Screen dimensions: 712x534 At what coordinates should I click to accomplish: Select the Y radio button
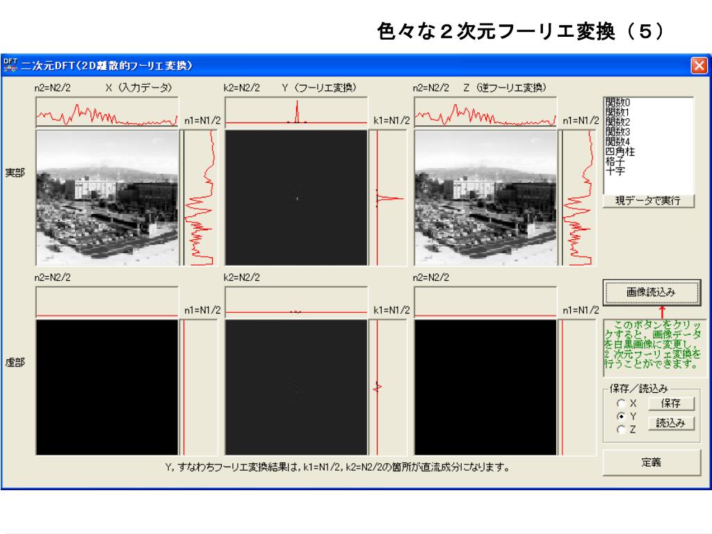[x=621, y=416]
